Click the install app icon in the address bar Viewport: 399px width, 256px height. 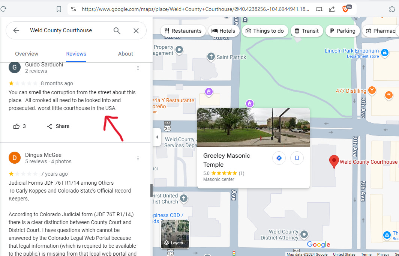pos(319,9)
